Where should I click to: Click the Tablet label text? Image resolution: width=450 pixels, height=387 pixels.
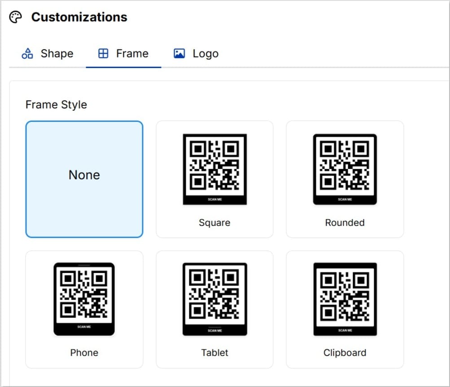214,352
